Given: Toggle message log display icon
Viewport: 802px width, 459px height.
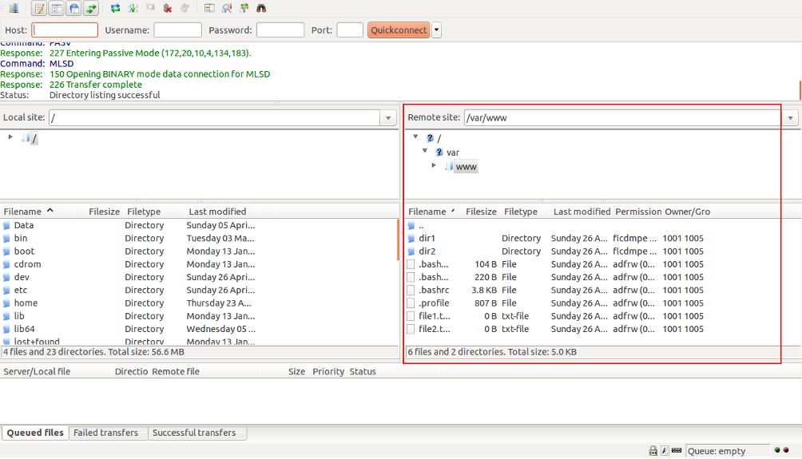Looking at the screenshot, I should [39, 8].
